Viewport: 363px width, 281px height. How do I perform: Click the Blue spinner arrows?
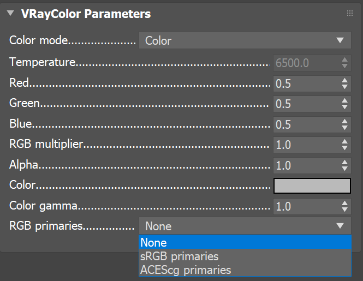tap(344, 124)
